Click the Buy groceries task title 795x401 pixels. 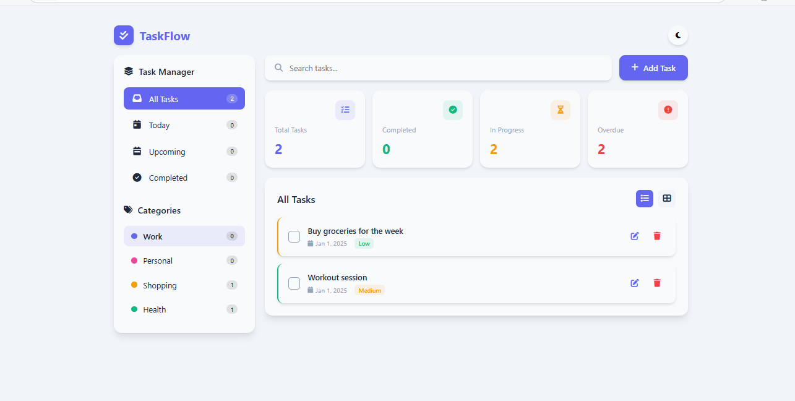(355, 231)
